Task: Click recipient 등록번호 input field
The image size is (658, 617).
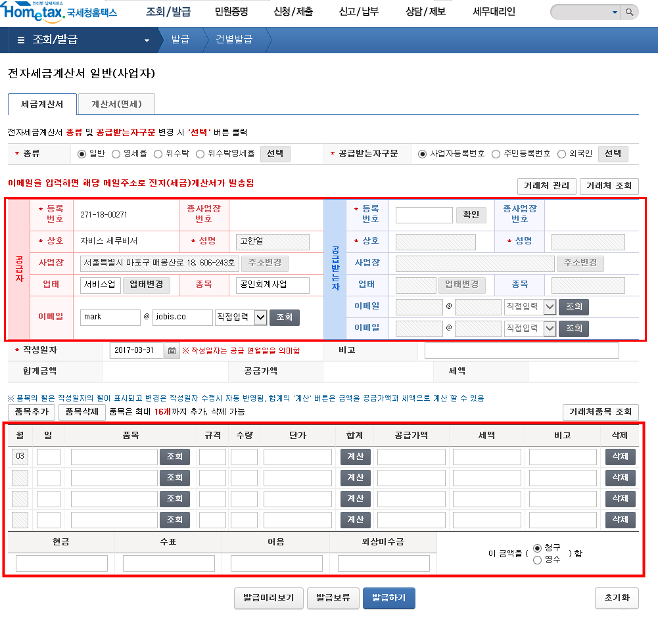Action: [x=424, y=215]
